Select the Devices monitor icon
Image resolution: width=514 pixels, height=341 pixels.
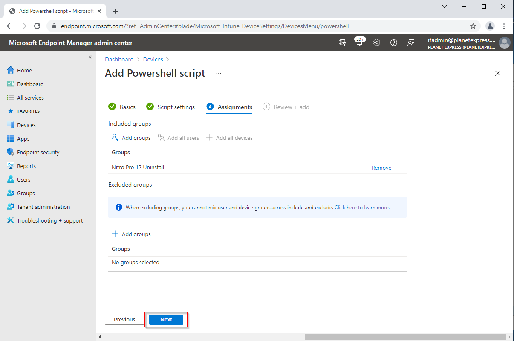tap(11, 125)
